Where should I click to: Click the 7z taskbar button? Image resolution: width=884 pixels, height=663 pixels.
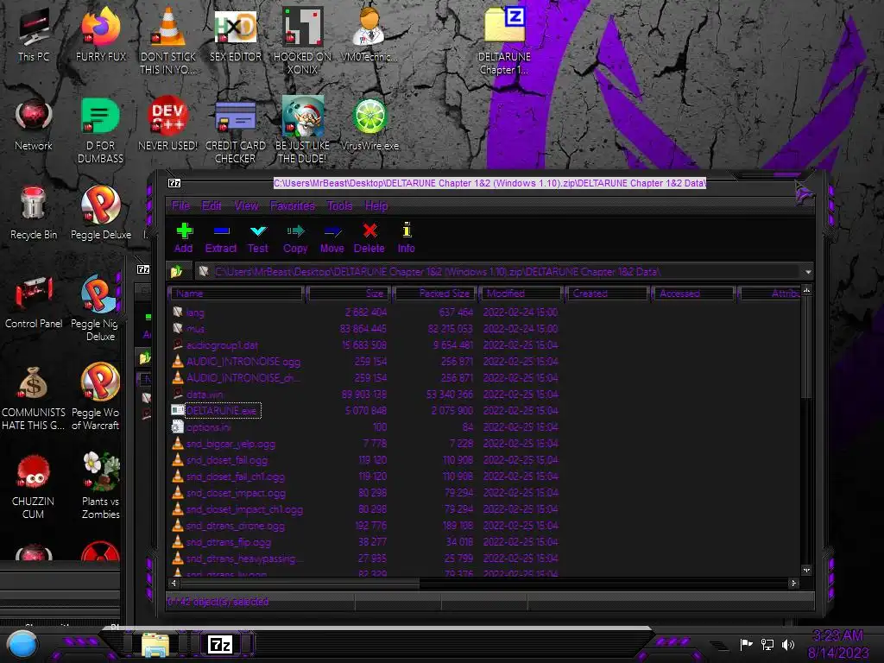pyautogui.click(x=220, y=644)
